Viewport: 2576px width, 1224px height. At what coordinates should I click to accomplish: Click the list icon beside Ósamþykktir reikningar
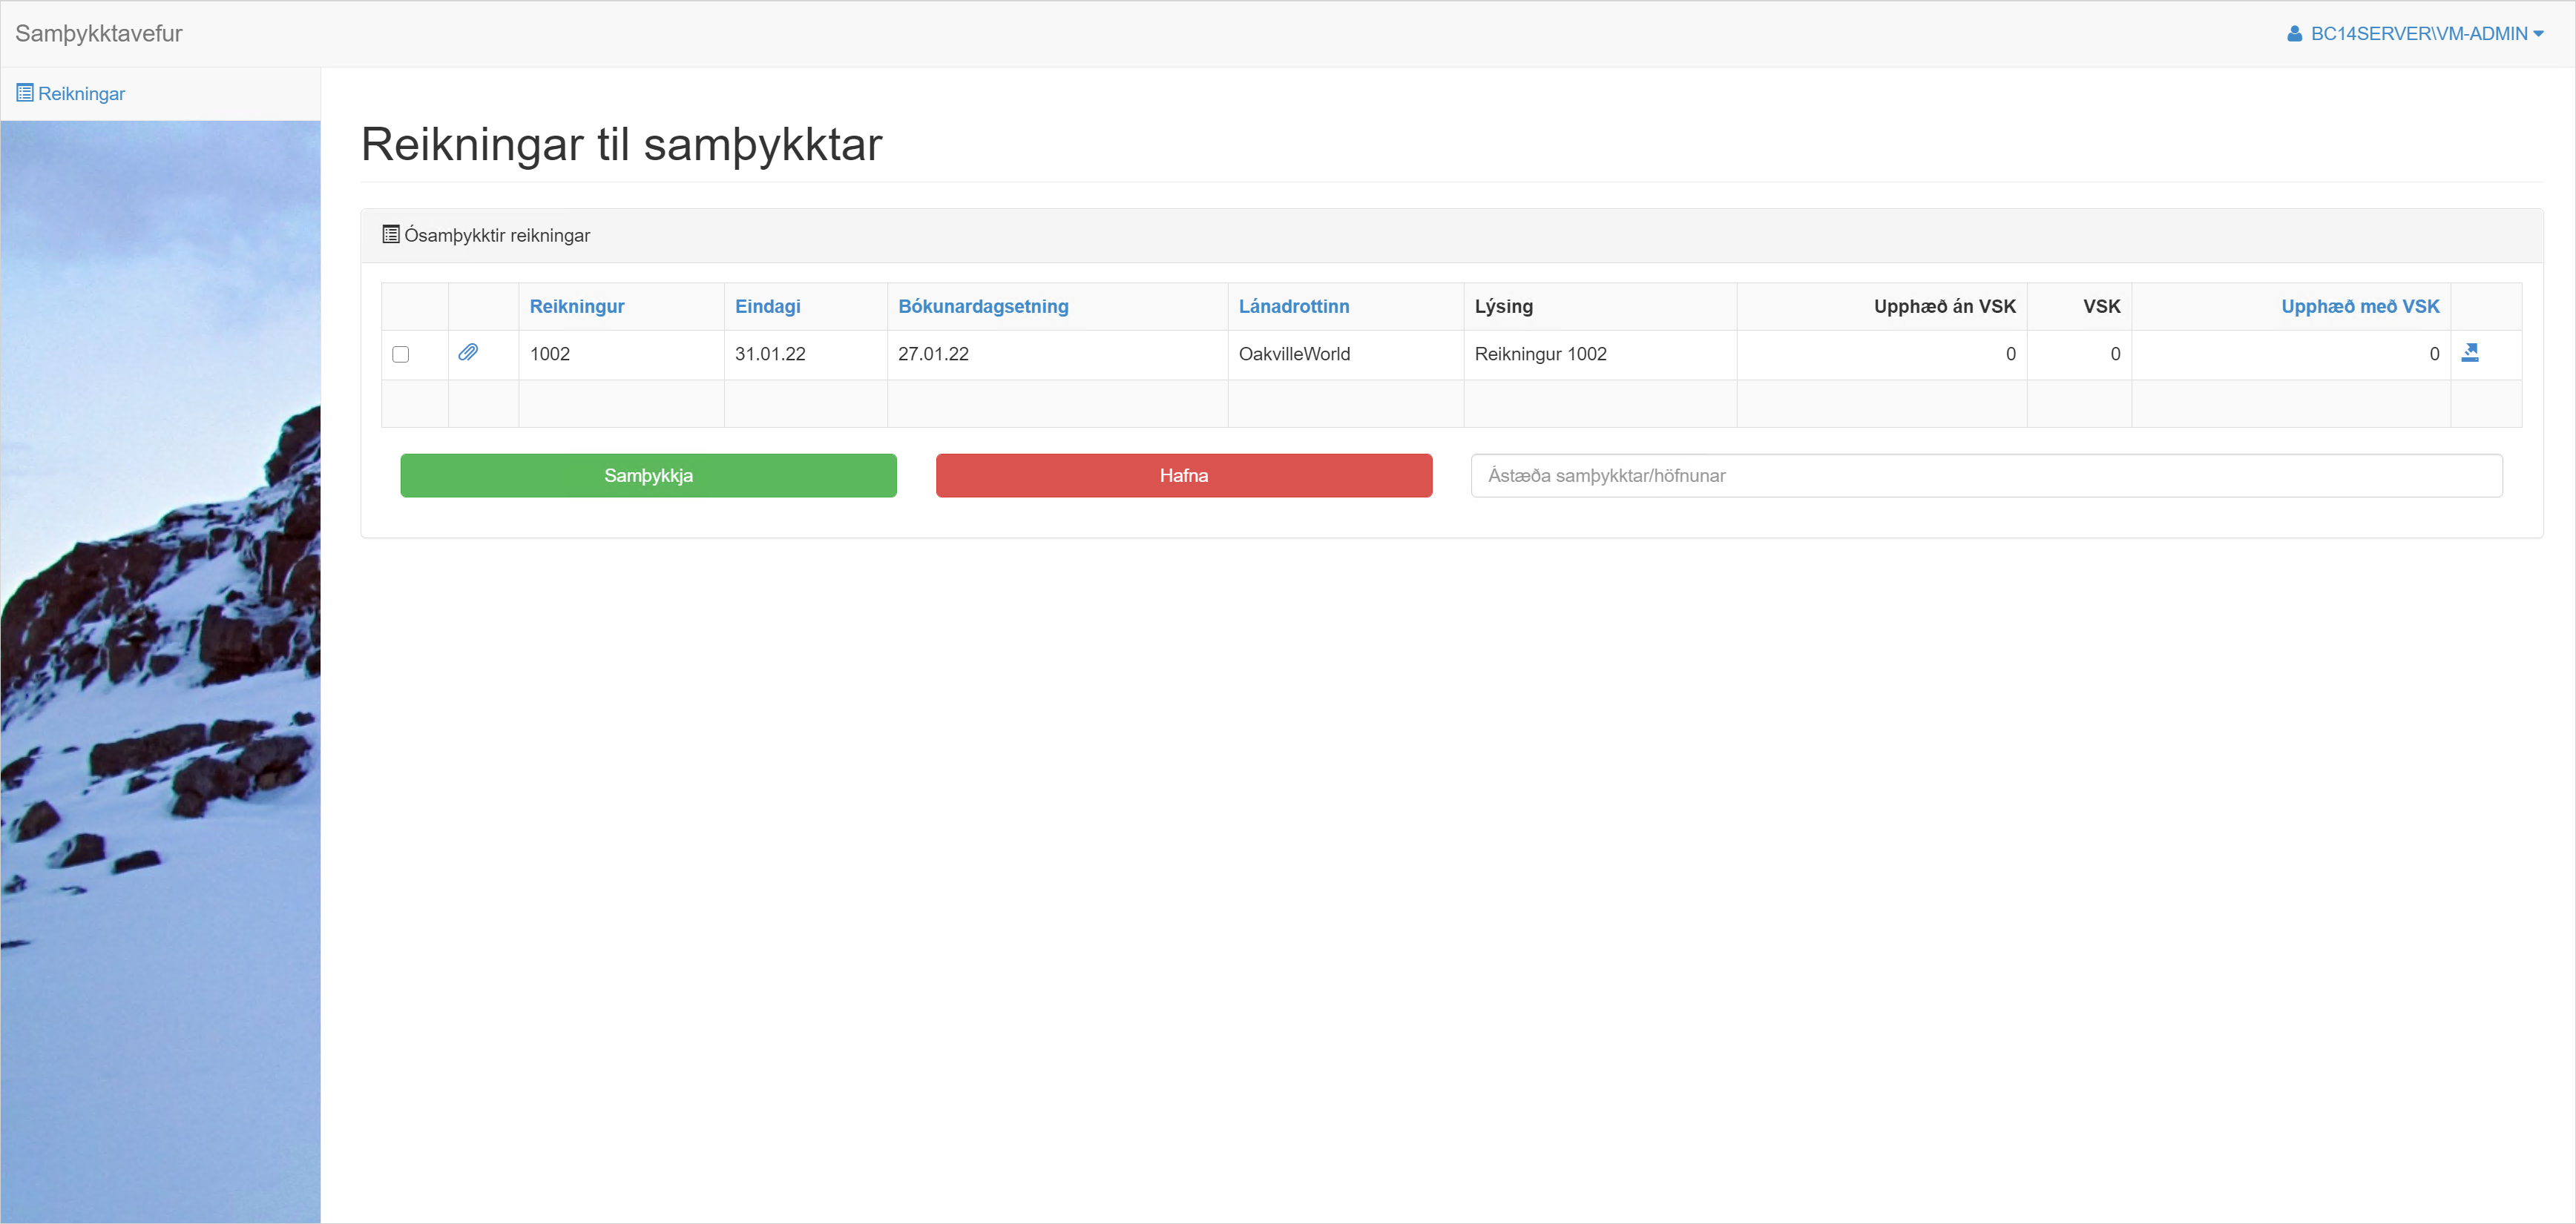coord(391,235)
